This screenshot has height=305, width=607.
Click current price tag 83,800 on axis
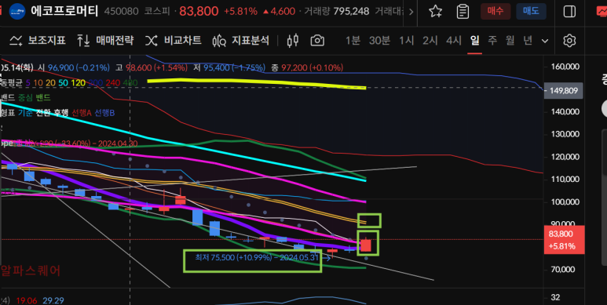[564, 240]
